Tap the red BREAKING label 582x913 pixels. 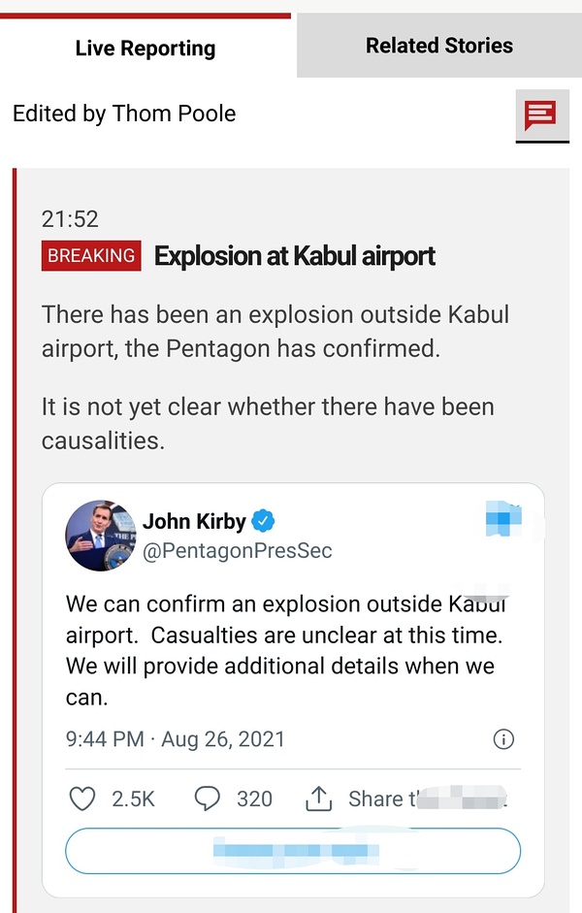coord(91,256)
